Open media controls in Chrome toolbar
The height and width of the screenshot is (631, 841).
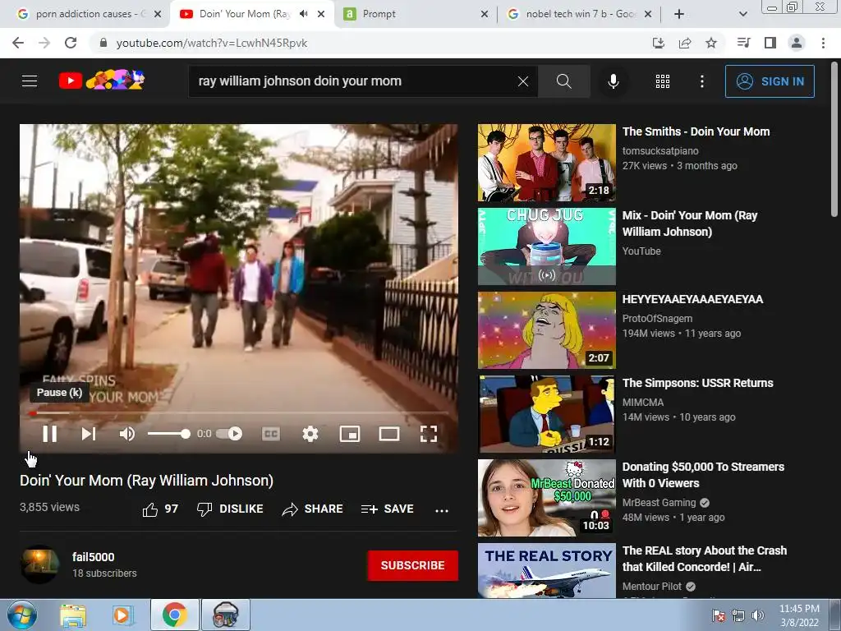[744, 43]
